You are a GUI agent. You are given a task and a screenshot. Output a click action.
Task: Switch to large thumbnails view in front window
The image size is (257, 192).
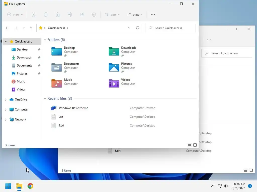click(195, 145)
